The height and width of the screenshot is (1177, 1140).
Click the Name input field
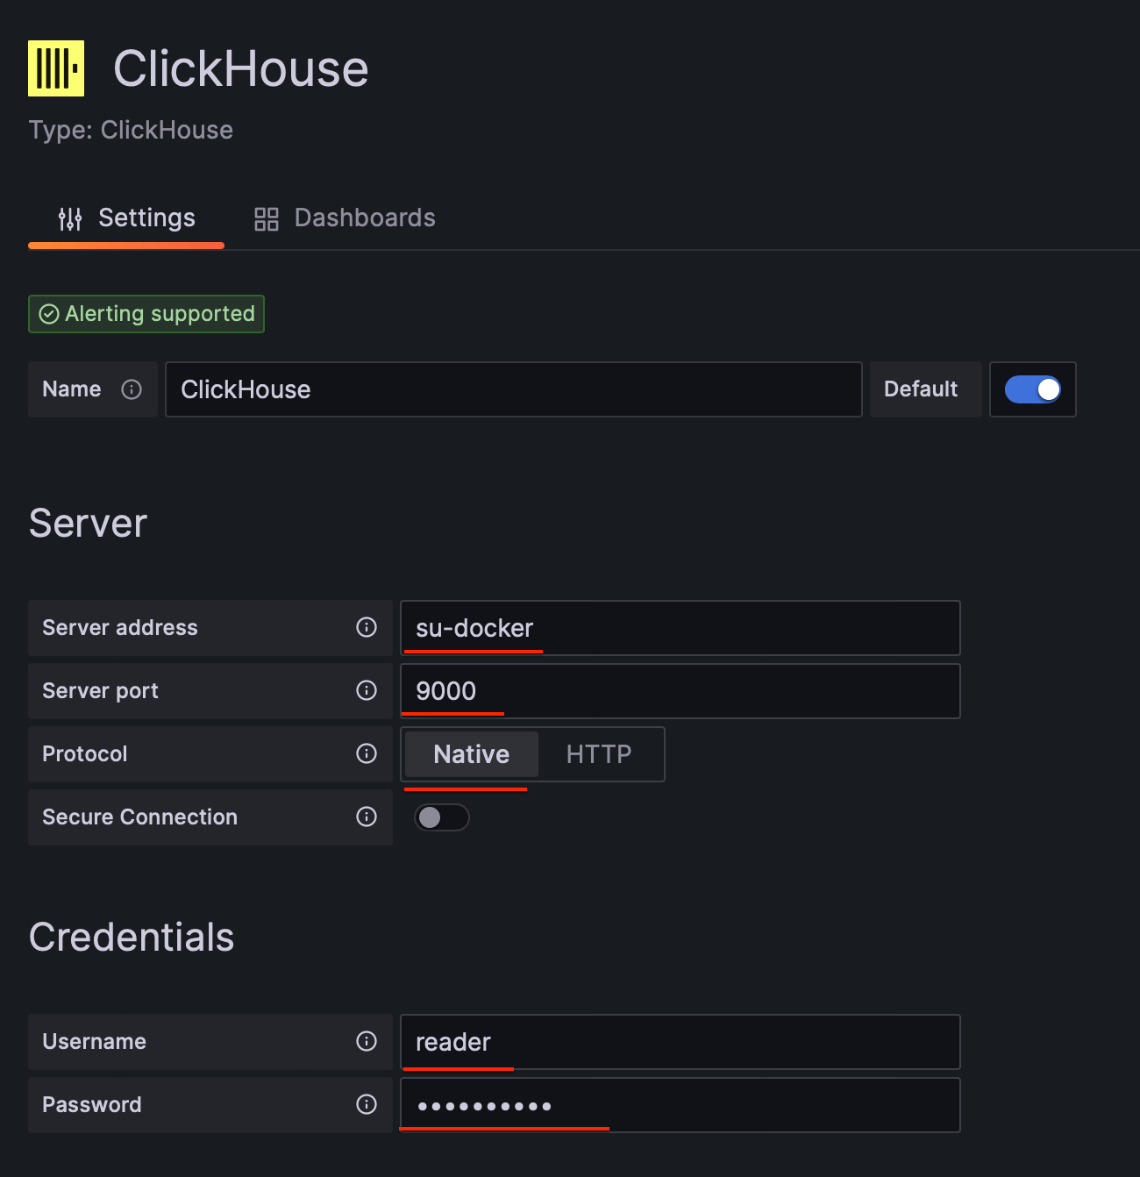coord(513,389)
